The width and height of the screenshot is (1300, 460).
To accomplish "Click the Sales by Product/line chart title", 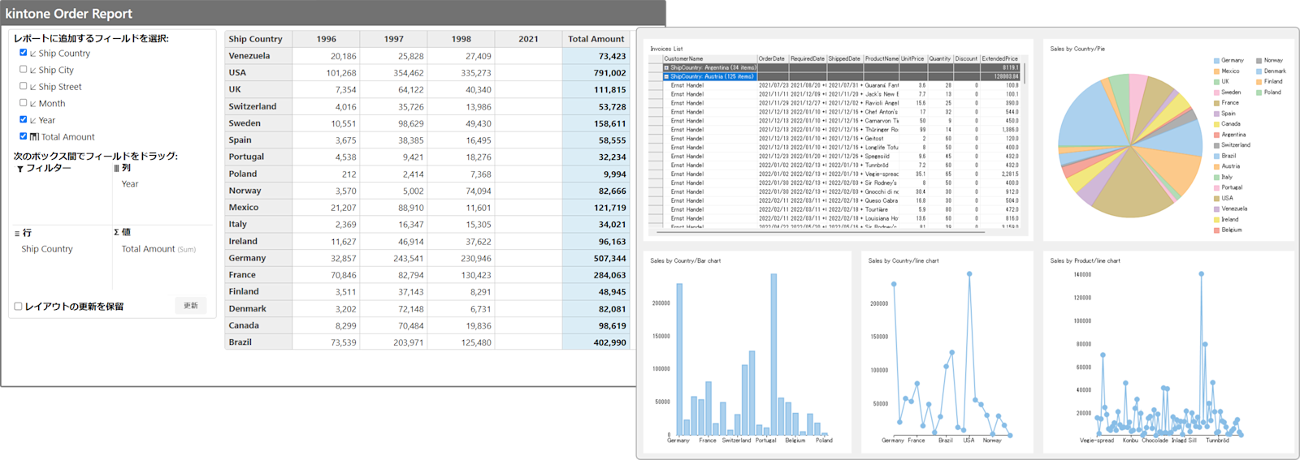I will tap(1085, 261).
